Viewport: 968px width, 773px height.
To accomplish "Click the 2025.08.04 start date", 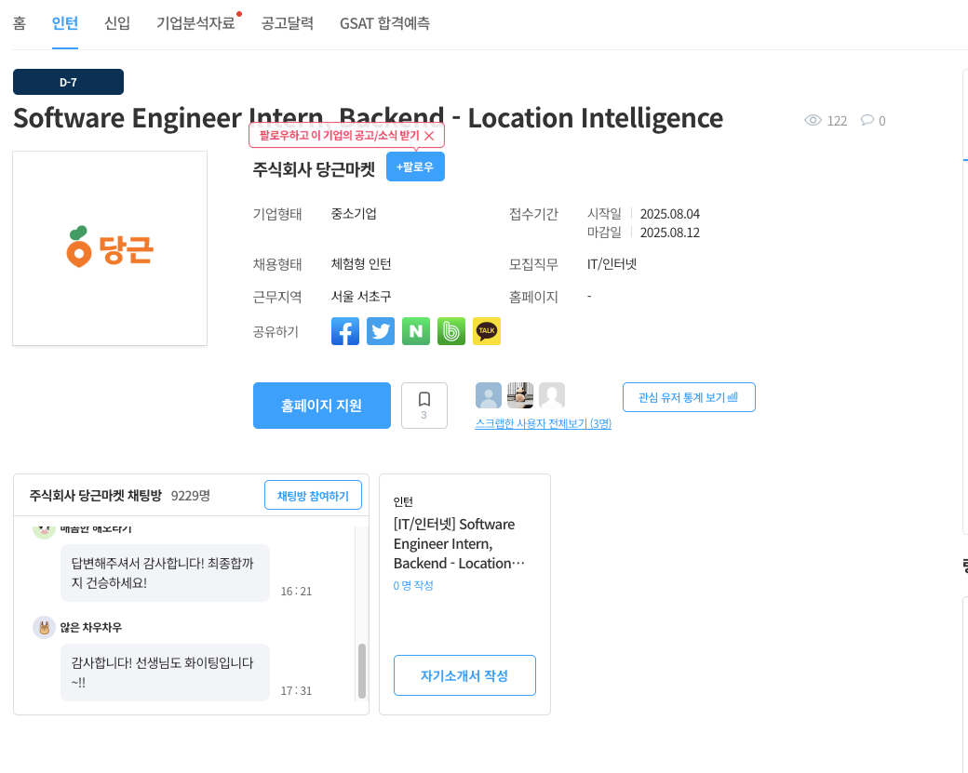I will (x=670, y=214).
